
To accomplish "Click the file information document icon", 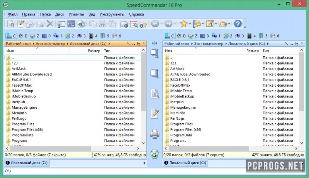I will click(x=81, y=24).
